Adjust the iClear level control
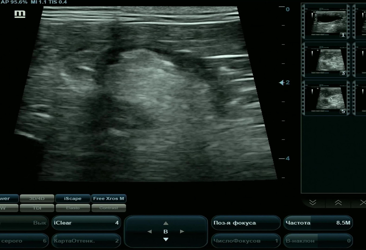Viewport: 366px width, 250px height. (86, 223)
